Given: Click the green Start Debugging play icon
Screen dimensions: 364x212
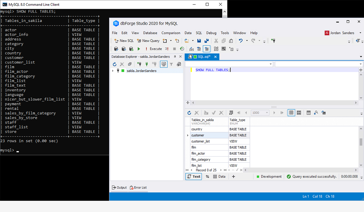Looking at the screenshot, I should 139,49.
